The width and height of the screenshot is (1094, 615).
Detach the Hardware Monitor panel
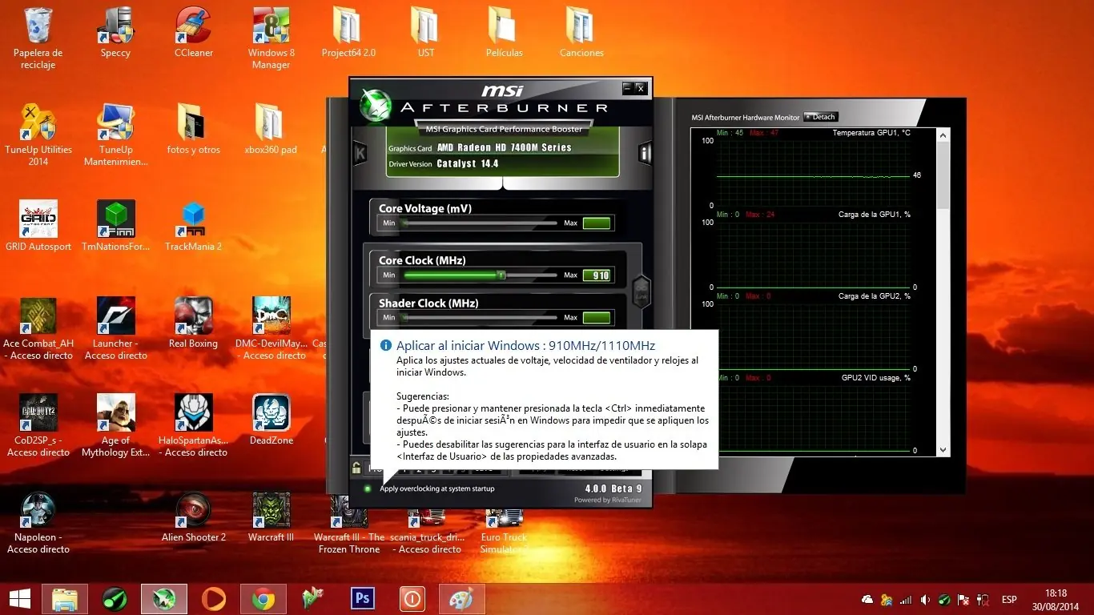tap(821, 117)
